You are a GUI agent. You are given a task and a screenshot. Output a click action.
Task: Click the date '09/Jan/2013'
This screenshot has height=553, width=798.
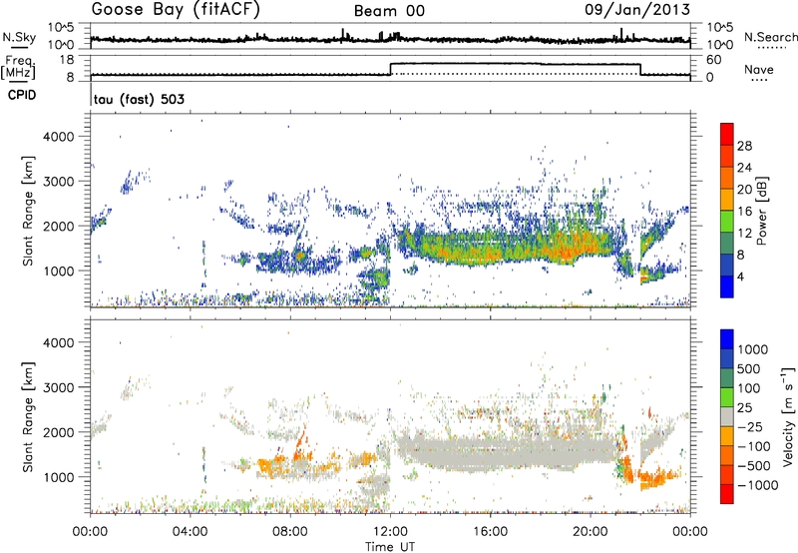click(x=637, y=10)
